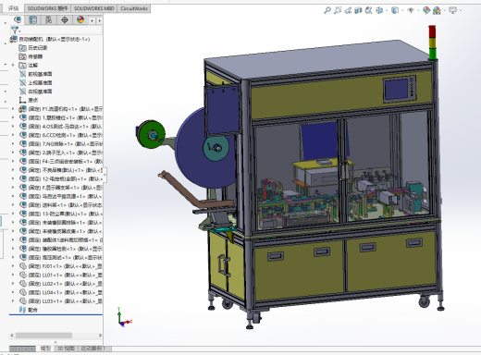Expand the F1 subassembly node
This screenshot has height=355, width=481.
[x=13, y=109]
